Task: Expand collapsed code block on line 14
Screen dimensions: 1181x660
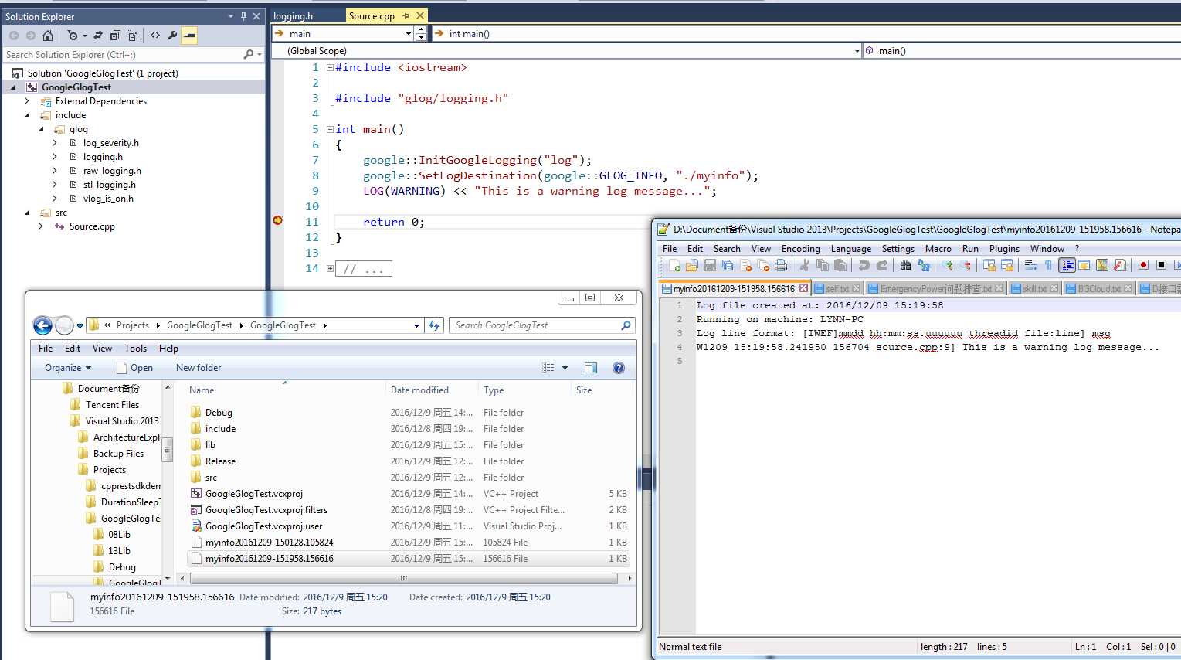Action: point(330,268)
